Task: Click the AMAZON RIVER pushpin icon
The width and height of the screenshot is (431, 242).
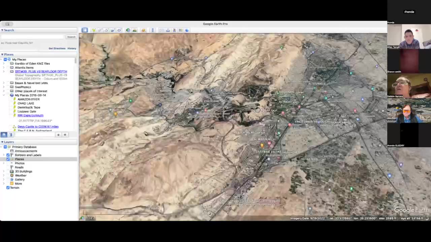Action: (14, 99)
